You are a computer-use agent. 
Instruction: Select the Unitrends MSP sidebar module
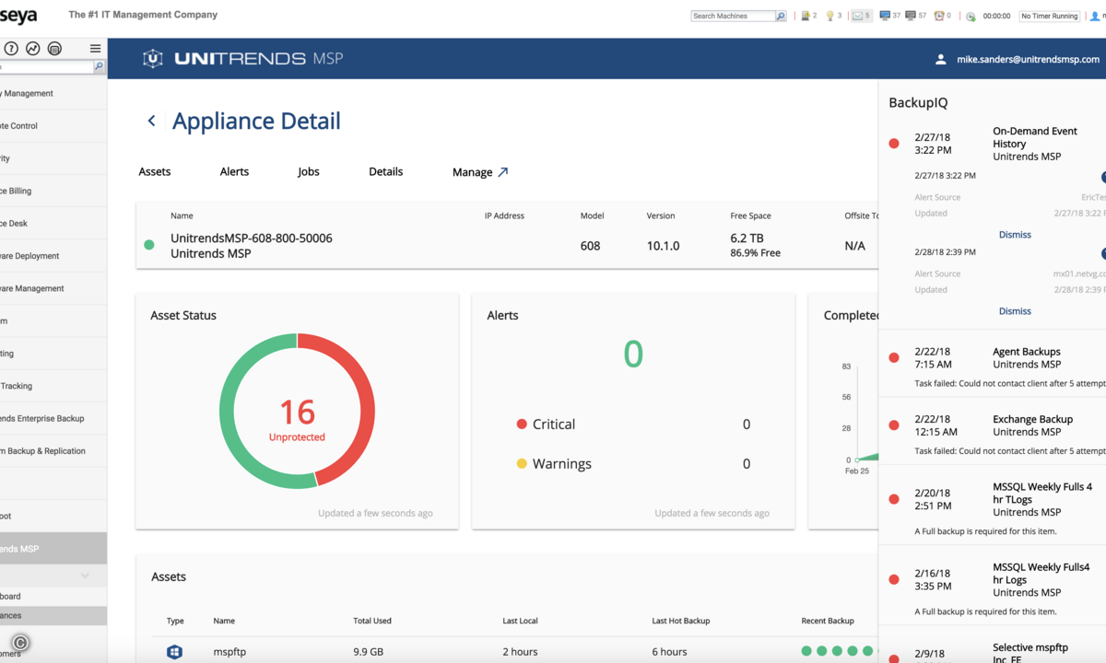point(53,549)
